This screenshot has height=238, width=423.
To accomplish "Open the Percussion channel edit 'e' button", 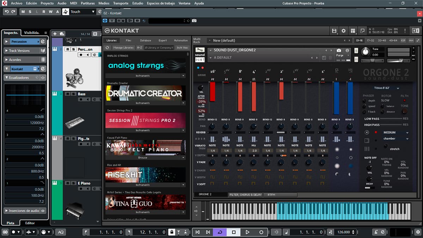I will tap(43, 42).
